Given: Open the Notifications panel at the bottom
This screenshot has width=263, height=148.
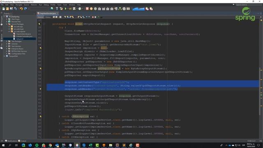Looking at the screenshot, I should coord(11,141).
